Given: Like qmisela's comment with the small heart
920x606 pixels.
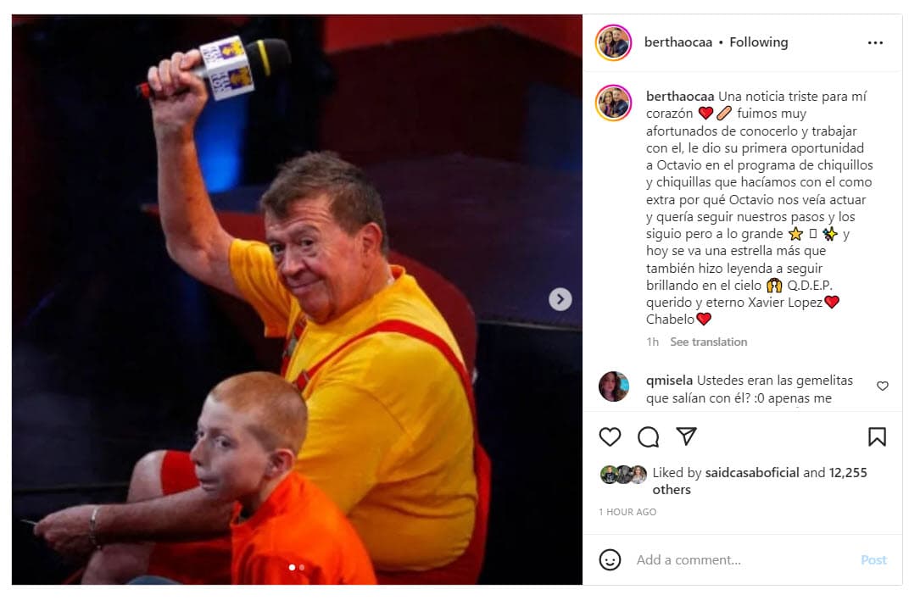Looking at the screenshot, I should (883, 386).
